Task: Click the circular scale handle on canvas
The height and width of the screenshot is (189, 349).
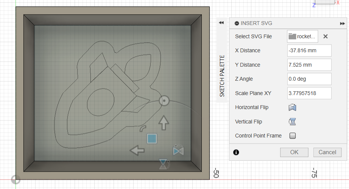Action: click(x=164, y=101)
